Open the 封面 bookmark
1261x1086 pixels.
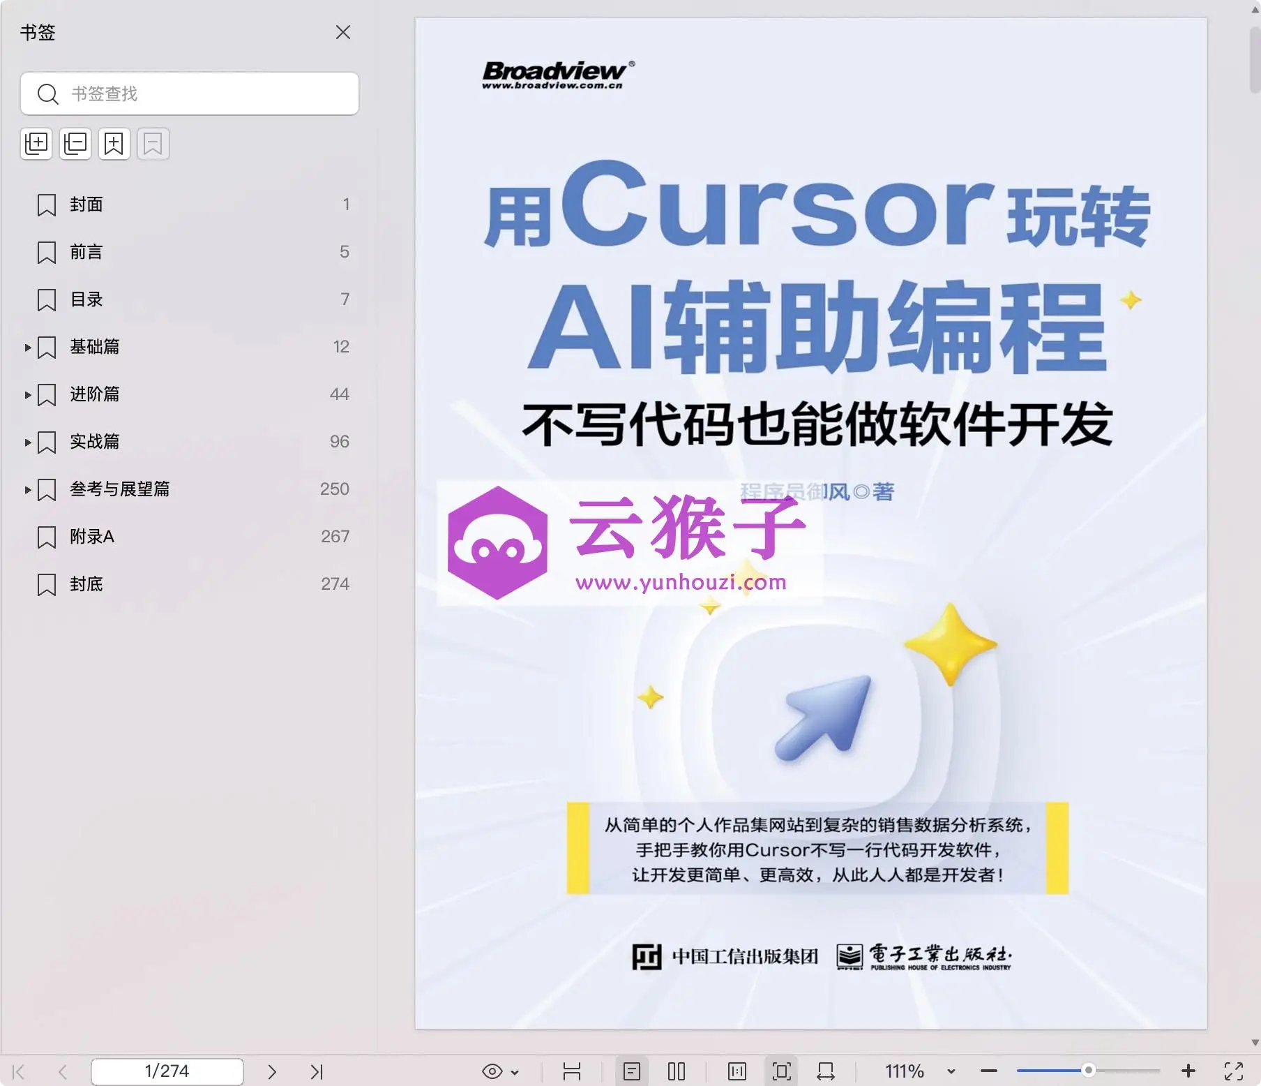coord(86,204)
